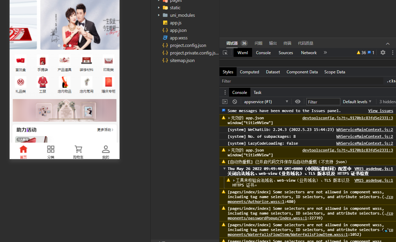Select the Computed tab

click(x=249, y=72)
